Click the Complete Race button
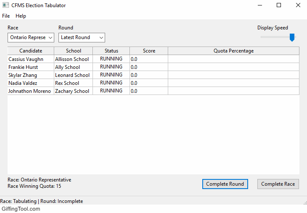The image size is (307, 213). point(278,184)
